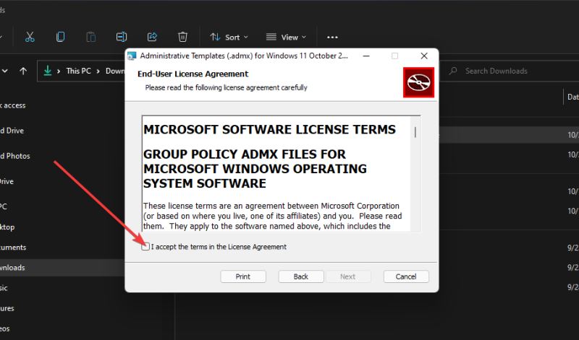Click the search magnifier icon
The height and width of the screenshot is (340, 579).
453,71
